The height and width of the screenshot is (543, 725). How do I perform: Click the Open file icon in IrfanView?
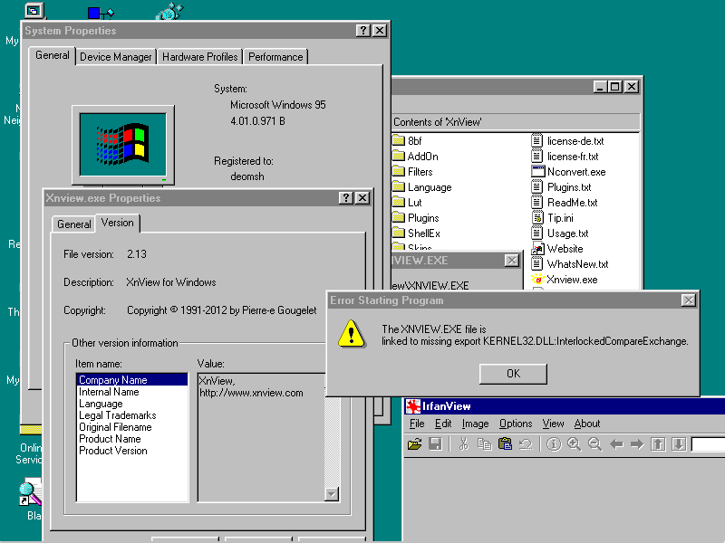[415, 444]
